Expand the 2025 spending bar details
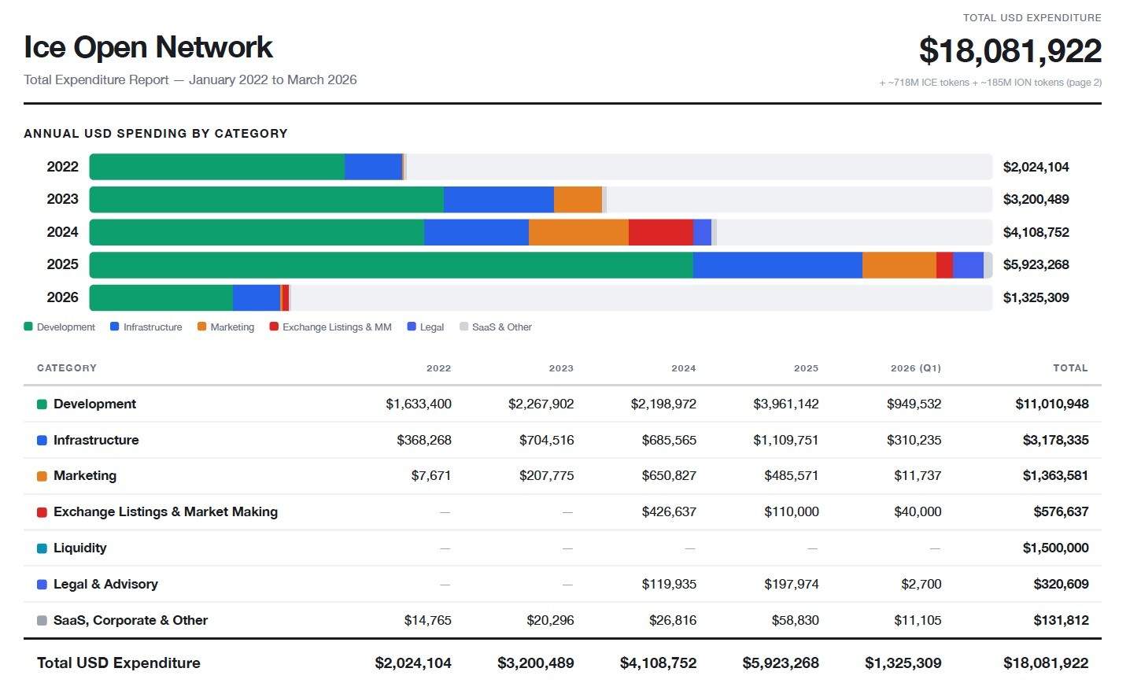 (541, 264)
